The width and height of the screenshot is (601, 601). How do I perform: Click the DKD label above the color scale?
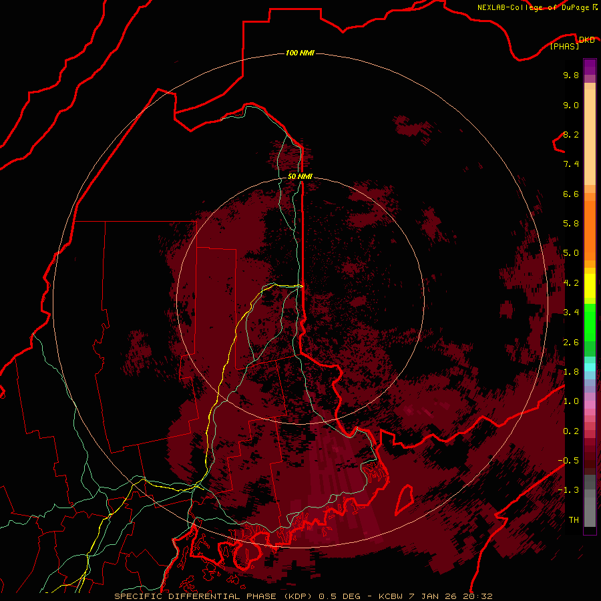click(x=587, y=39)
